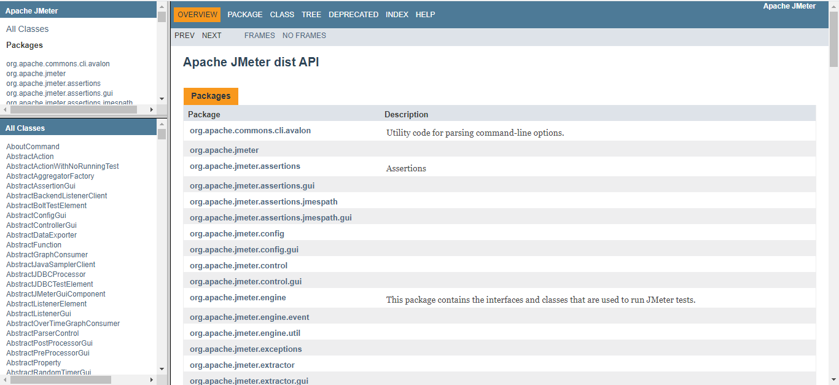Open org.apache.jmeter.extractor package link
Viewport: 839px width, 385px height.
click(x=242, y=365)
